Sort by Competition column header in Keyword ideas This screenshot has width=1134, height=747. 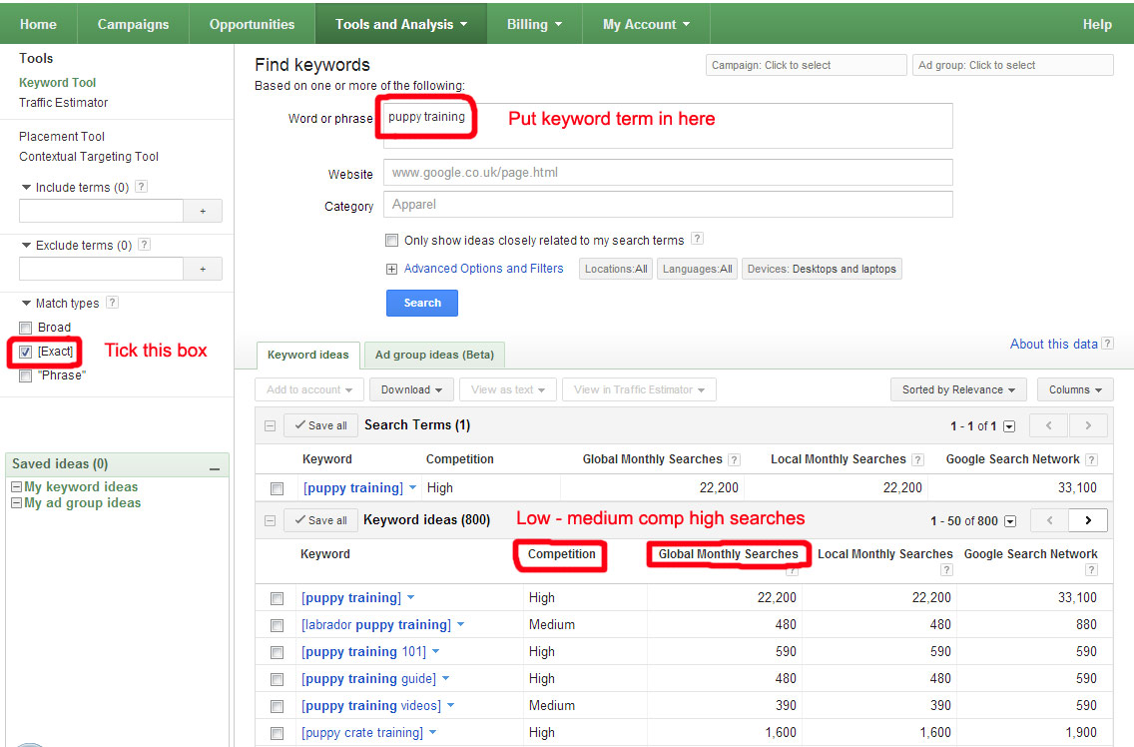coord(561,553)
